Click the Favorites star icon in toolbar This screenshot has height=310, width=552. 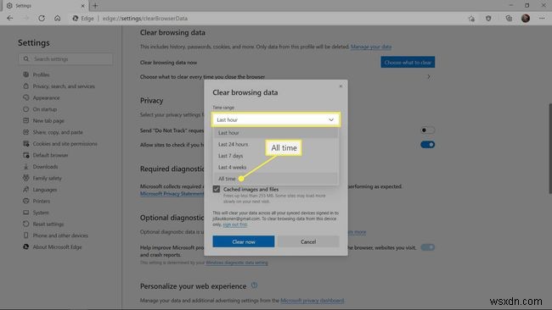click(471, 19)
